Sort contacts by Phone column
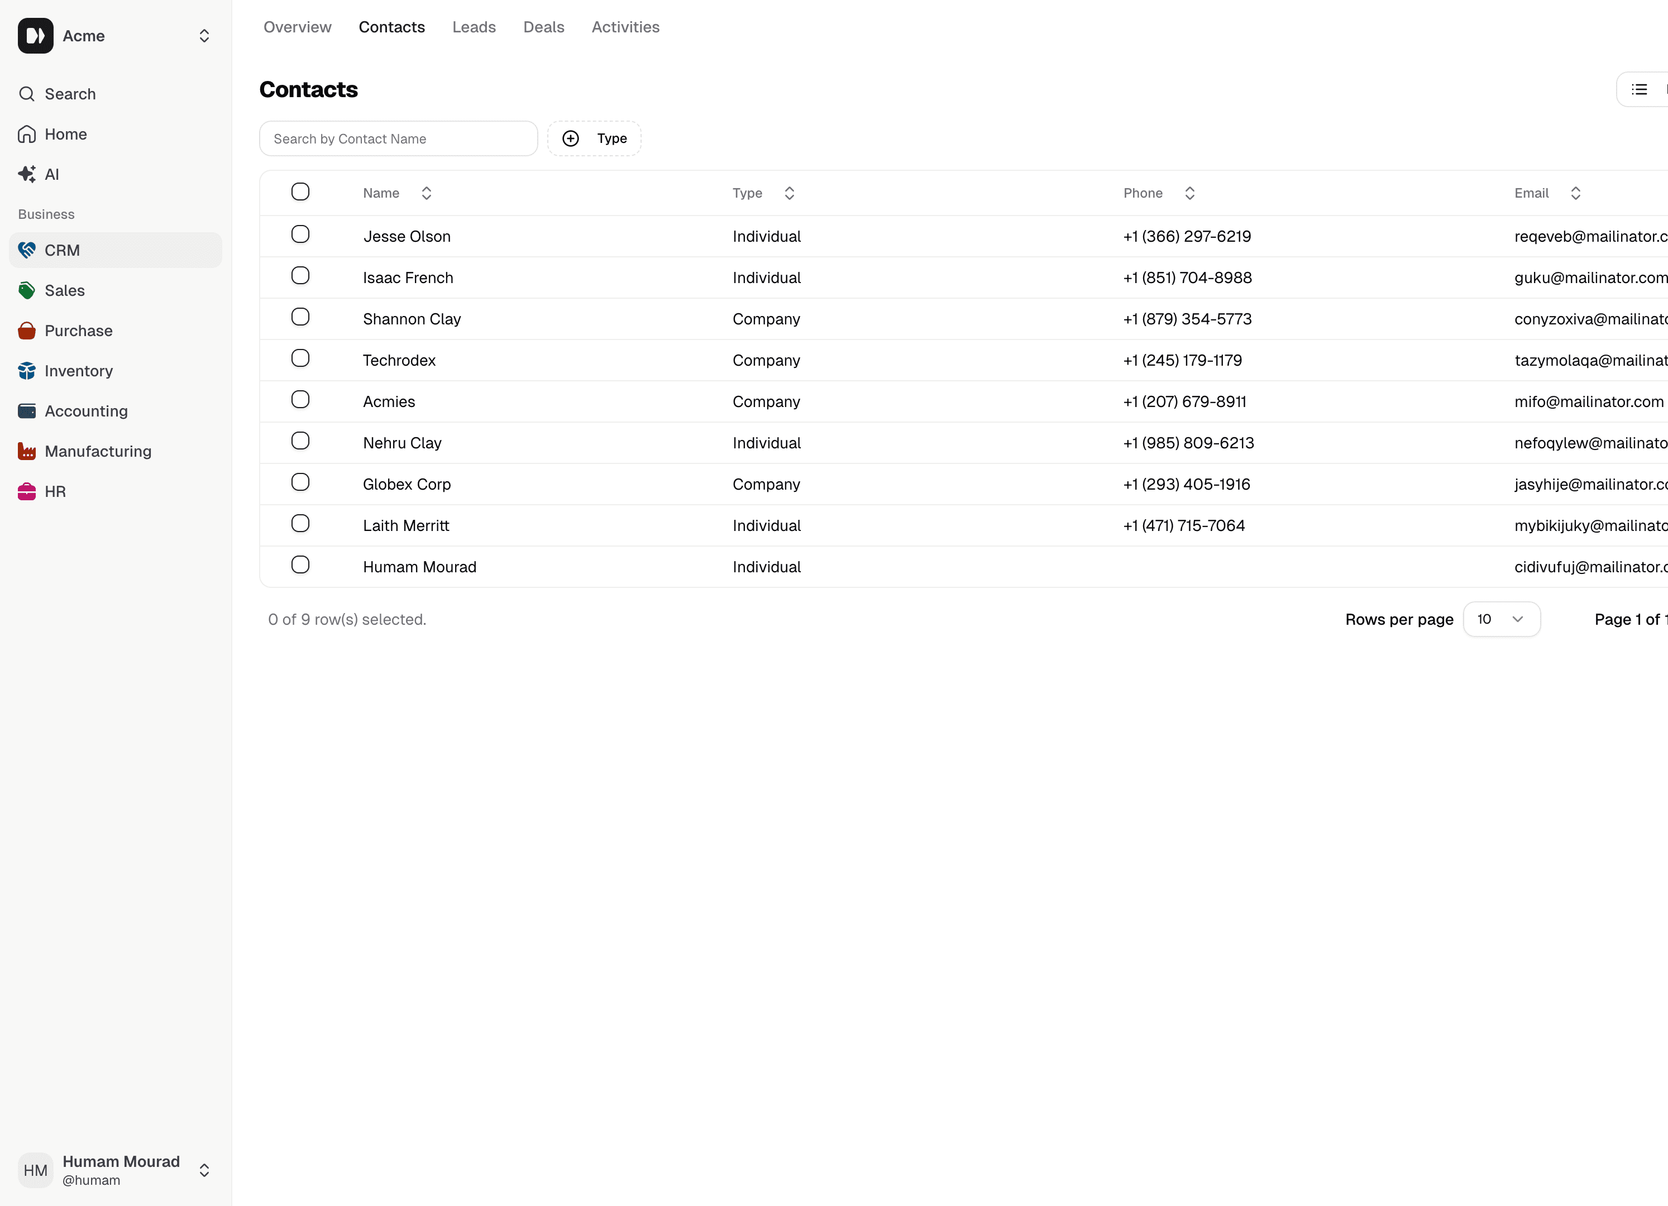Image resolution: width=1668 pixels, height=1206 pixels. (x=1159, y=193)
